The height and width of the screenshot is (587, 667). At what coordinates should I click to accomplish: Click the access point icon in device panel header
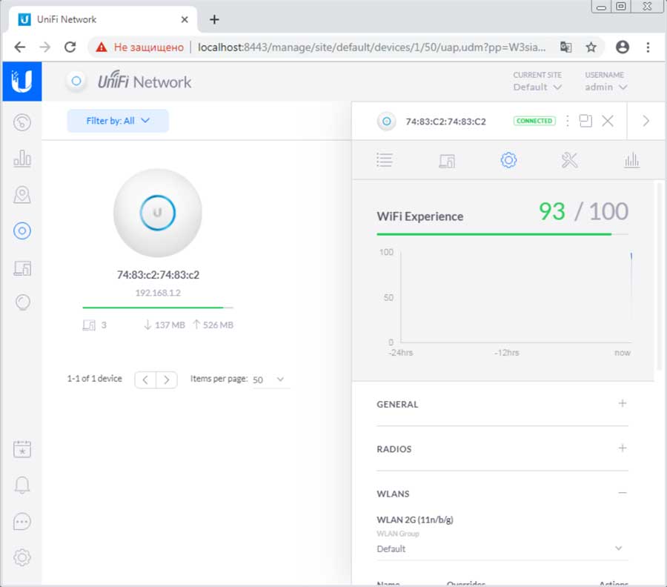point(386,122)
